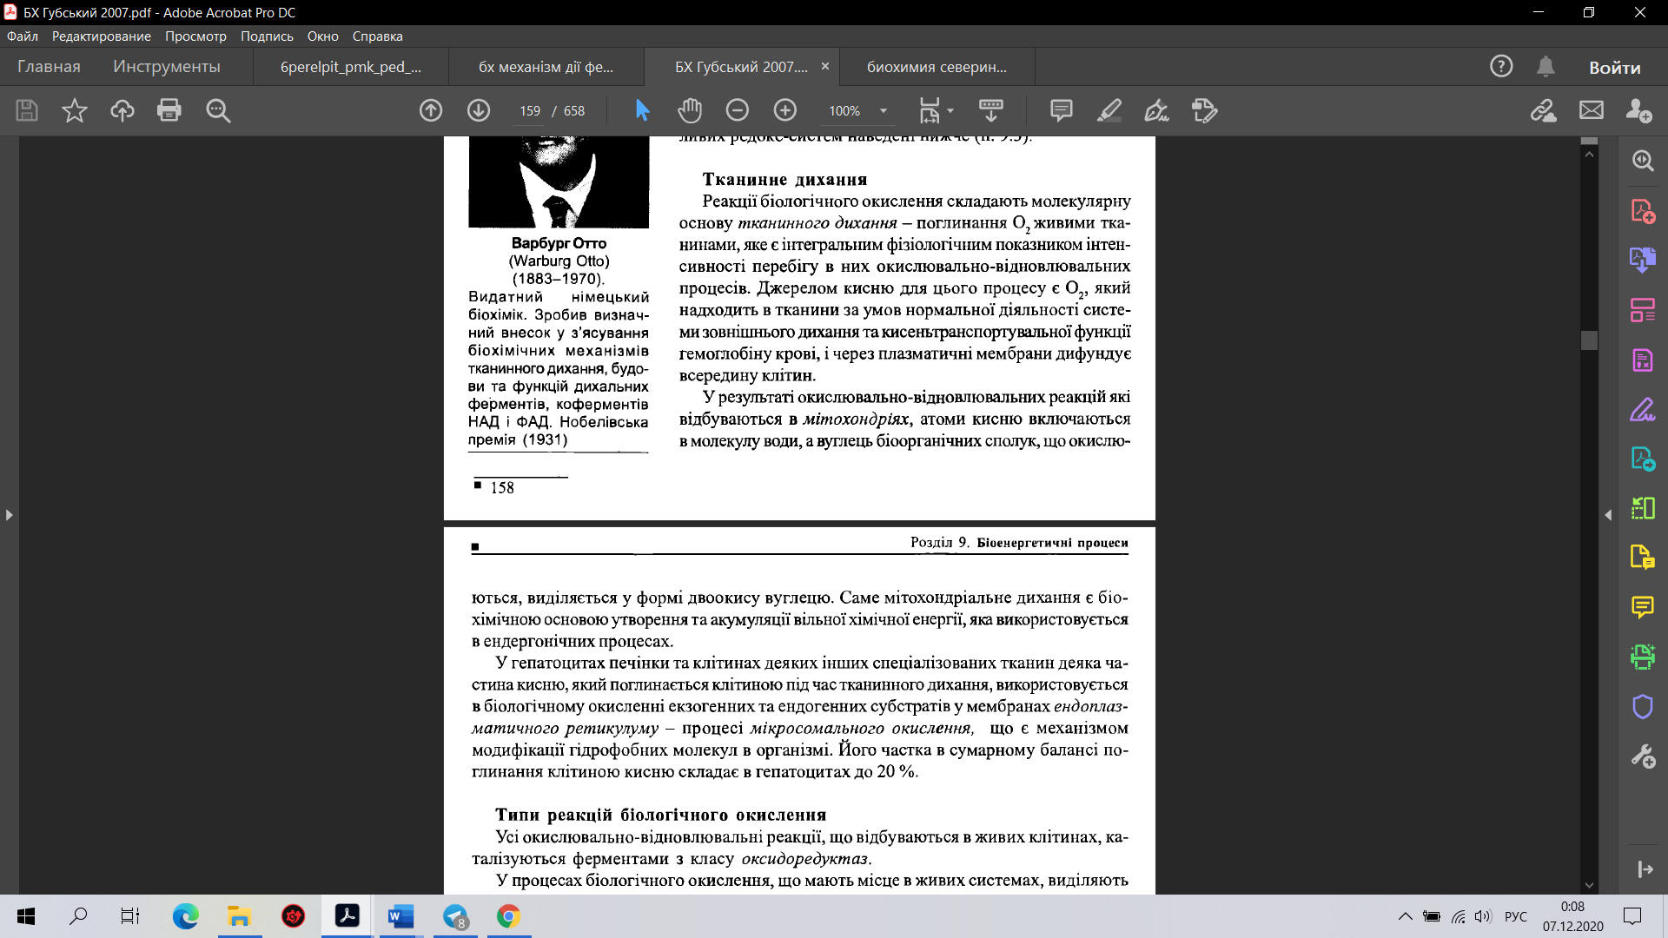Open Fill & Sign tool in sidebar
Screen dimensions: 1668x938
click(x=1643, y=409)
